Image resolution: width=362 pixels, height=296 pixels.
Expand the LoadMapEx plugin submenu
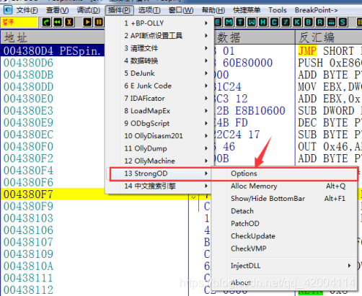pyautogui.click(x=159, y=111)
